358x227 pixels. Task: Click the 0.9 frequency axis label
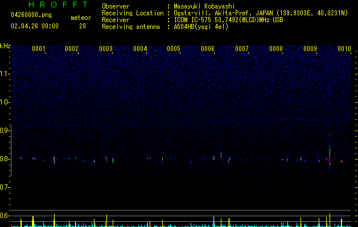[5, 131]
